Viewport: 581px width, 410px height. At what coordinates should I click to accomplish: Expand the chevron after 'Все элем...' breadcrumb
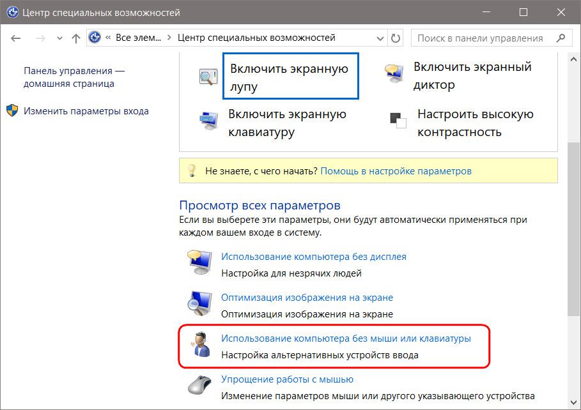(x=169, y=38)
